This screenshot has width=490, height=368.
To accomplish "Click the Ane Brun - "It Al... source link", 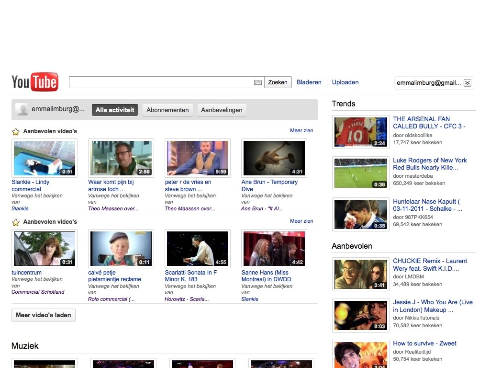I will 262,208.
